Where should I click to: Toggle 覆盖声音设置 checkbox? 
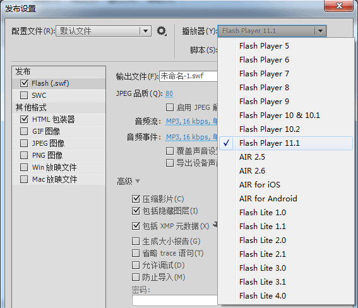[x=170, y=151]
